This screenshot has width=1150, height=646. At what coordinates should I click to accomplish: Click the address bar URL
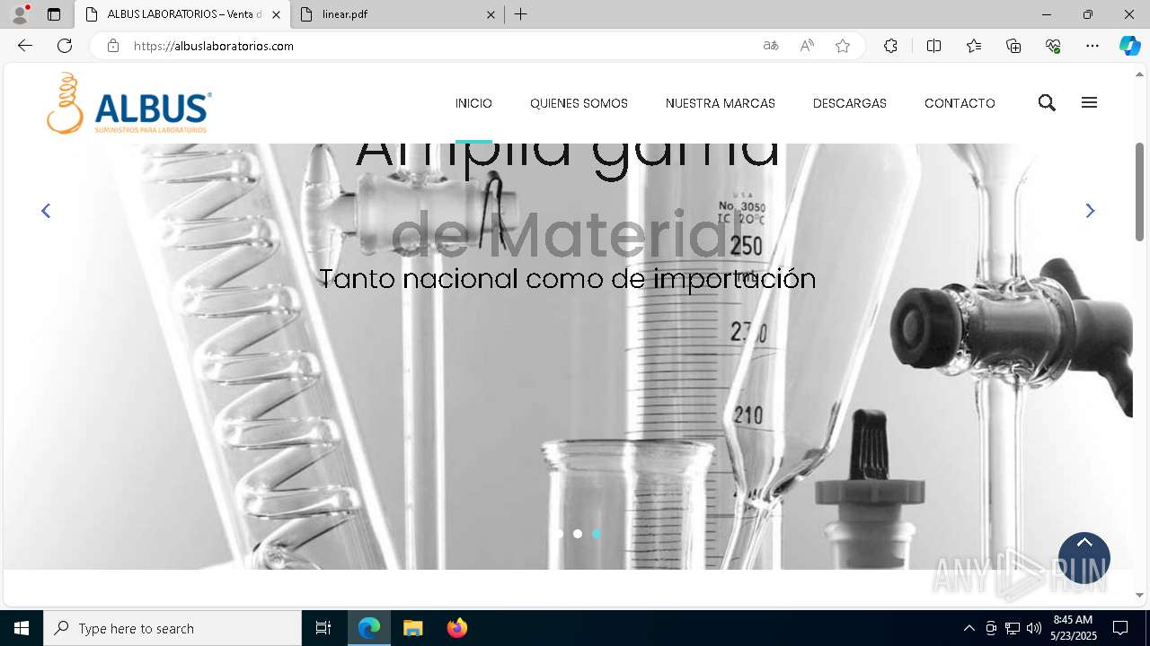[x=214, y=46]
